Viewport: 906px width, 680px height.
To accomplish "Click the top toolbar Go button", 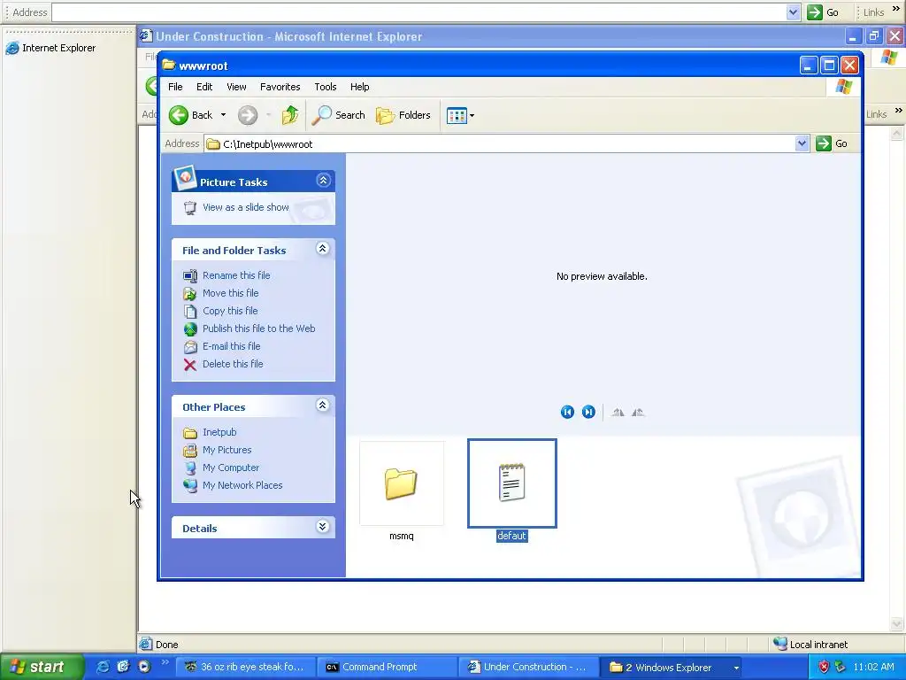I will 823,12.
